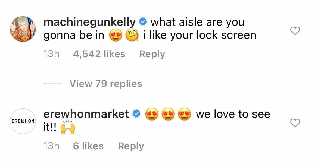The image size is (318, 167).
Task: Open the 6 likes list
Action: [88, 146]
